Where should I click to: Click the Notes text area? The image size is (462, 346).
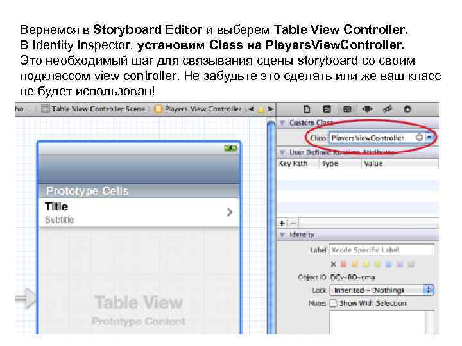[x=382, y=322]
